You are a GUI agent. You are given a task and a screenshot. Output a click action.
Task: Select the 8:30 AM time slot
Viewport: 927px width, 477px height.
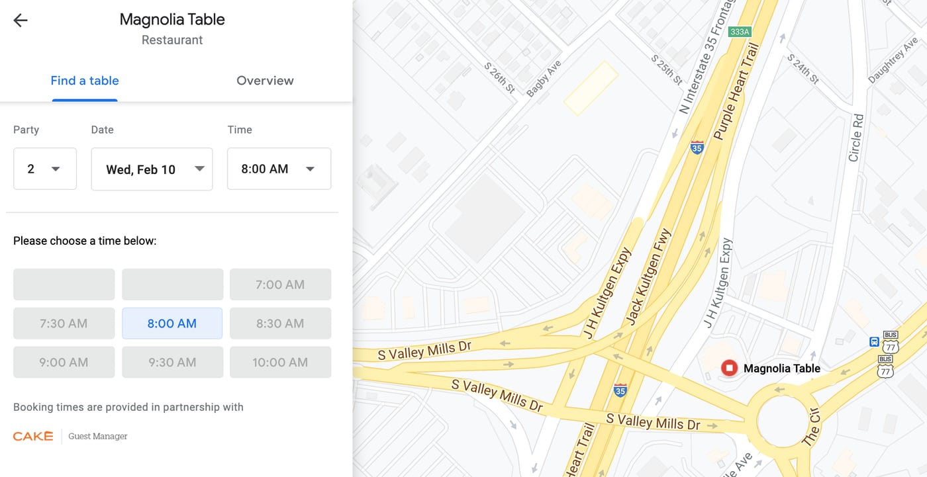pyautogui.click(x=280, y=324)
